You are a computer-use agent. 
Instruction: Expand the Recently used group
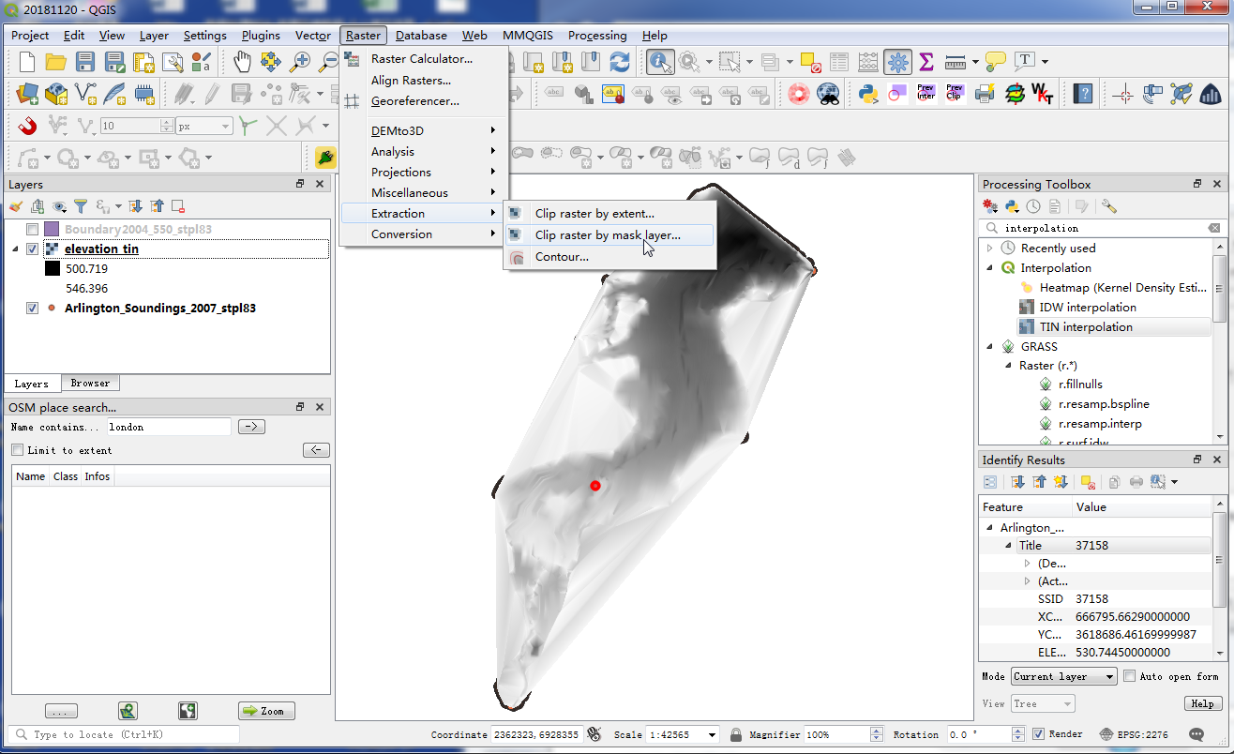tap(990, 249)
